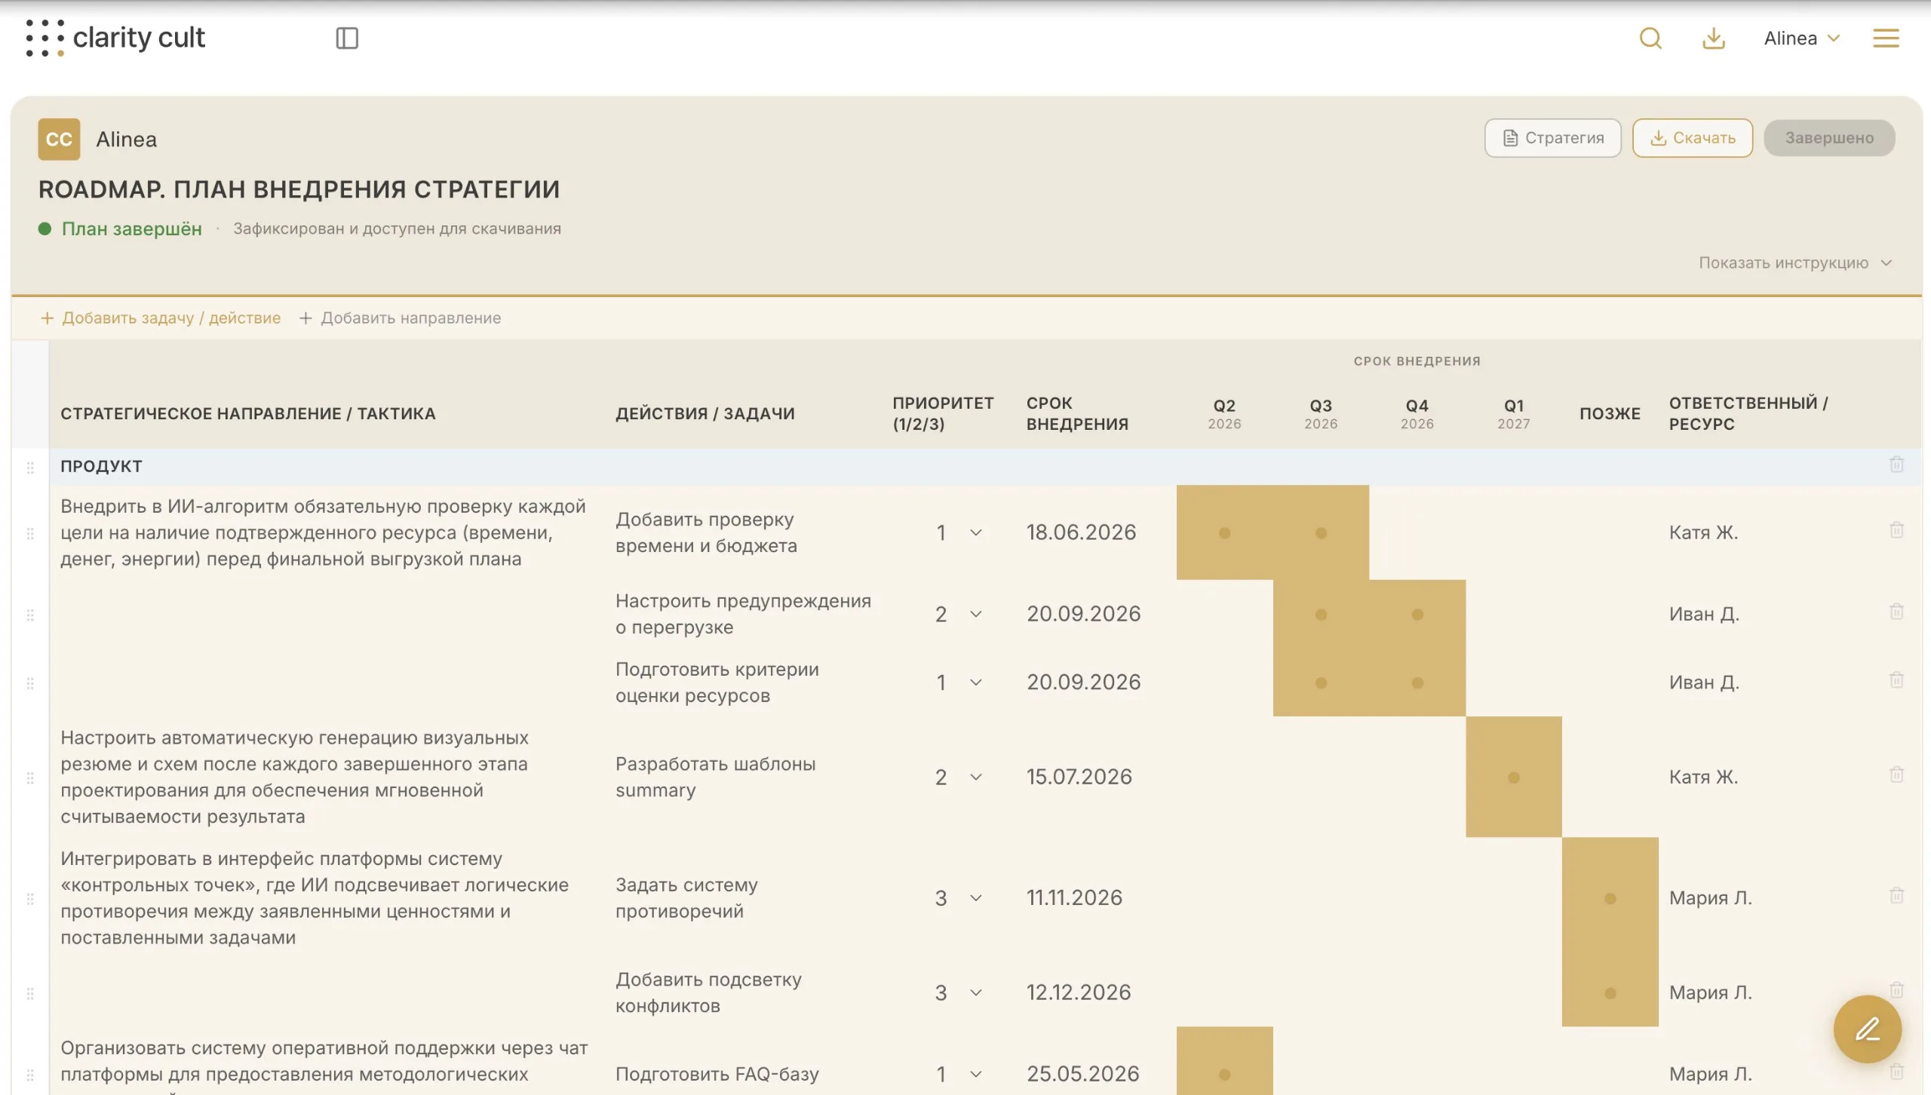Click drag handle for row dated 18.06.2026
Viewport: 1931px width, 1095px height.
pyautogui.click(x=30, y=534)
